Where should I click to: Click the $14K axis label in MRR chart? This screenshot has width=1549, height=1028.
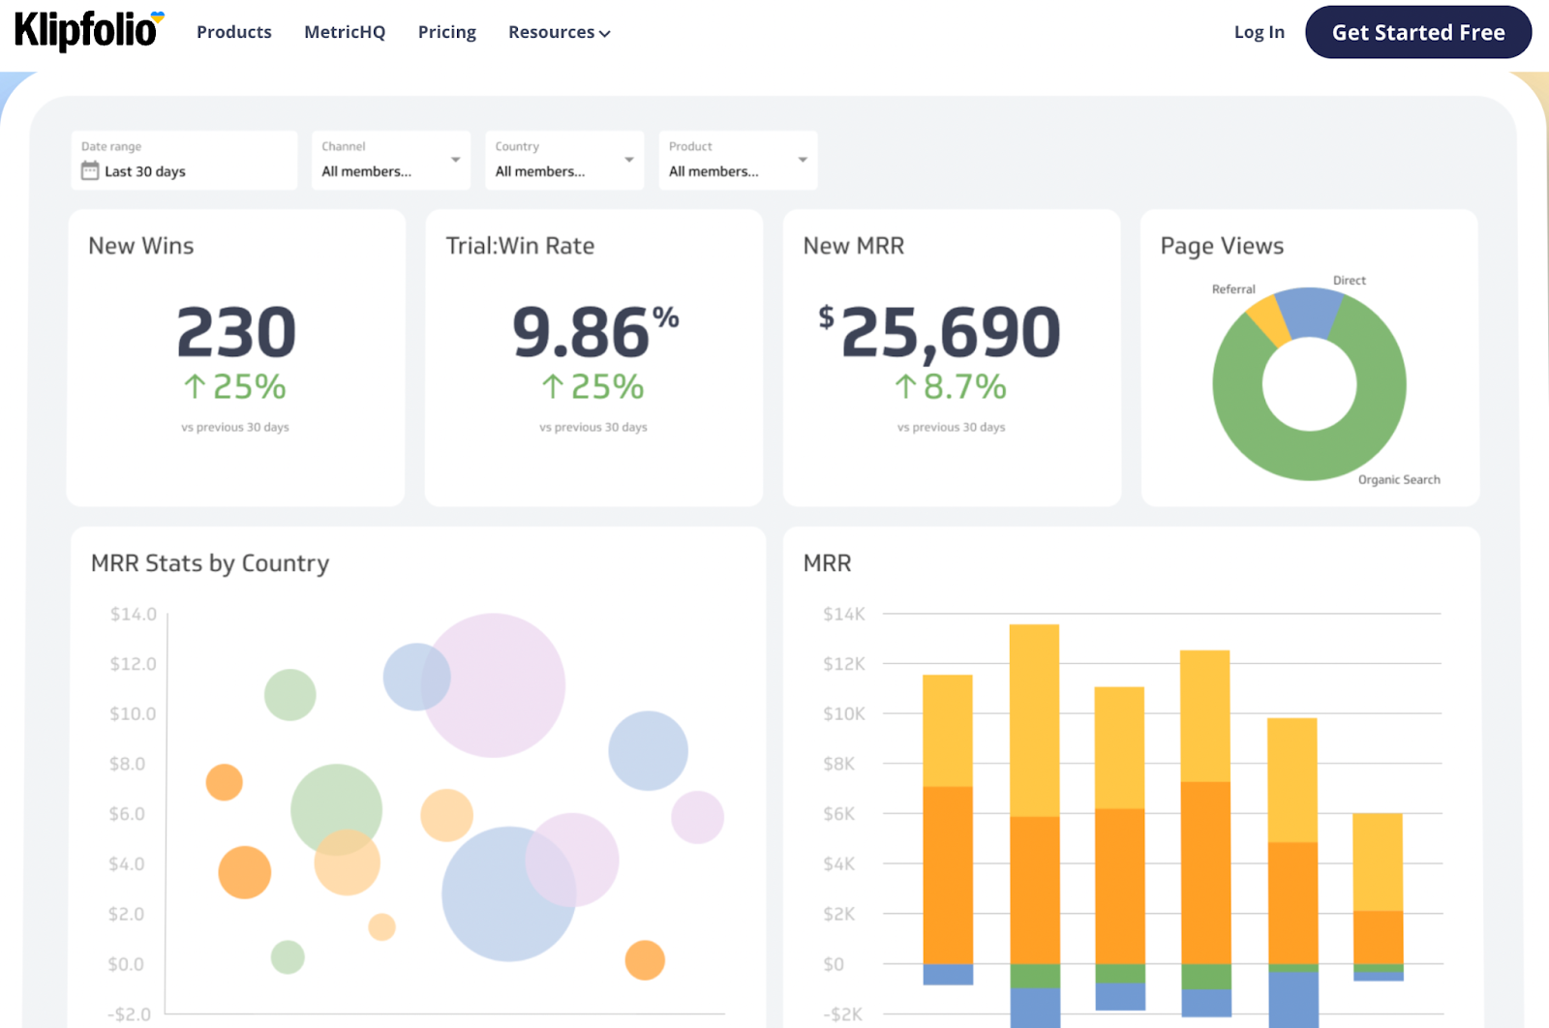coord(844,614)
